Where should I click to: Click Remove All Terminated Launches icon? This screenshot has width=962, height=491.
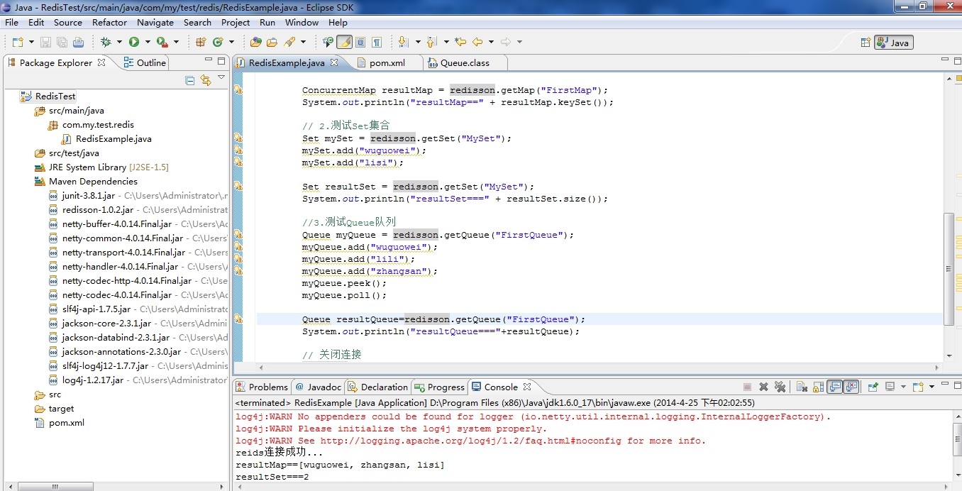point(780,387)
